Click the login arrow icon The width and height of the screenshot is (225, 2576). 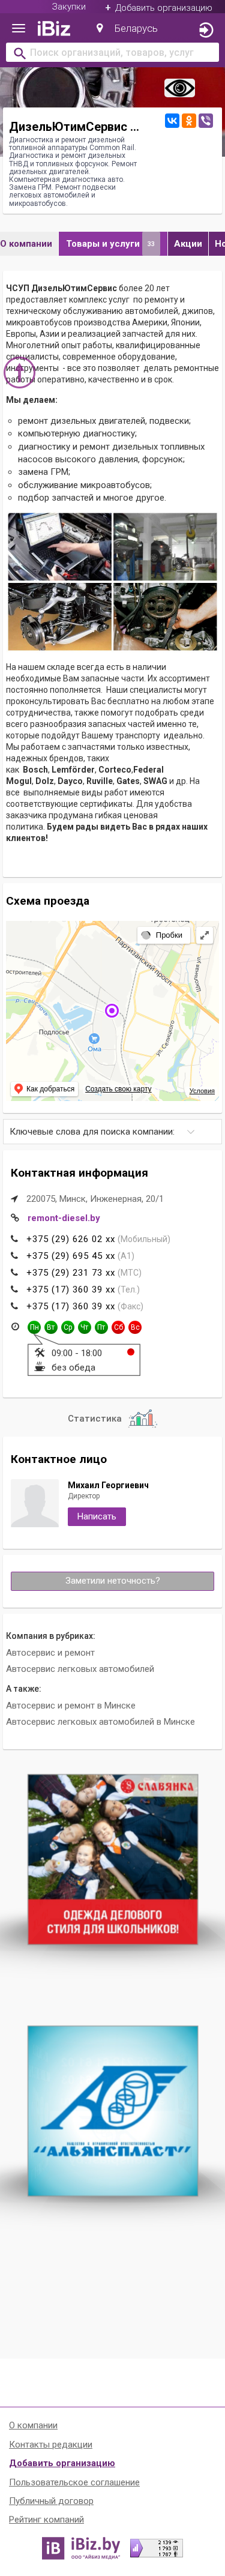(206, 29)
